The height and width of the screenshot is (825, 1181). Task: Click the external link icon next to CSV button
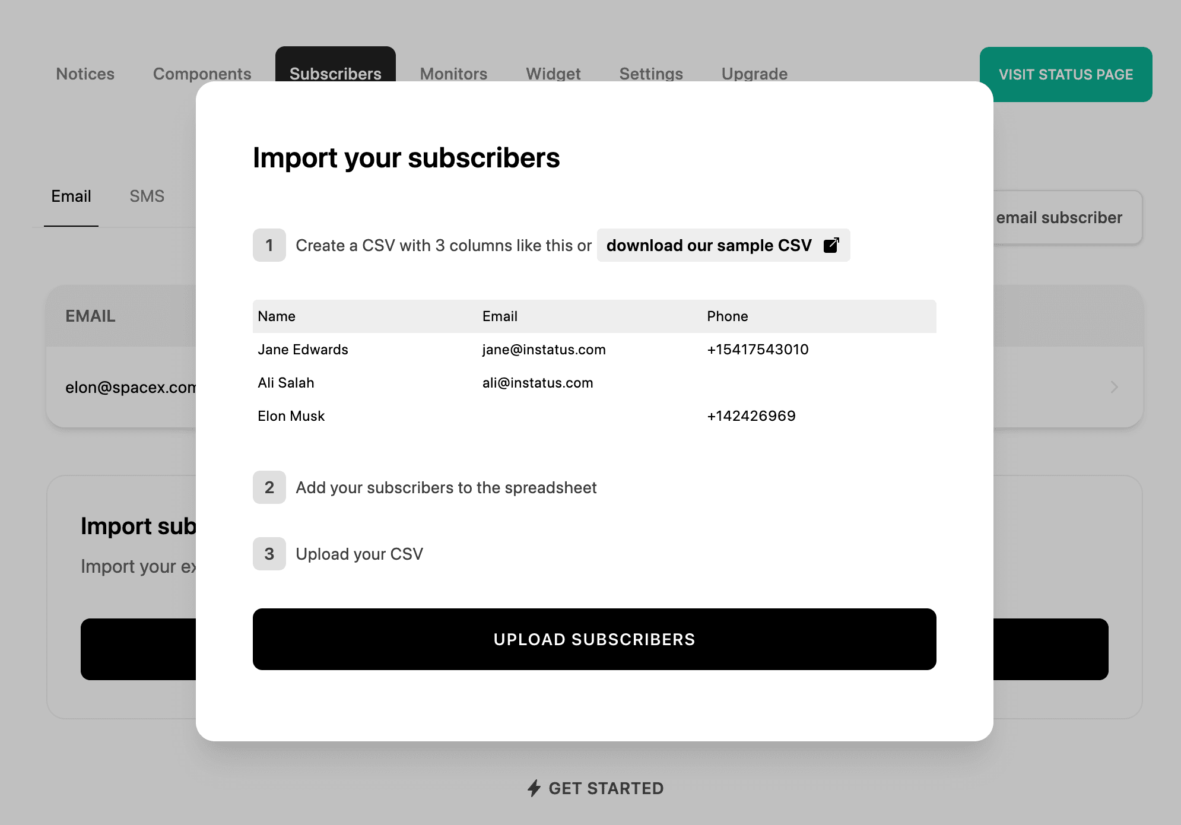click(830, 244)
